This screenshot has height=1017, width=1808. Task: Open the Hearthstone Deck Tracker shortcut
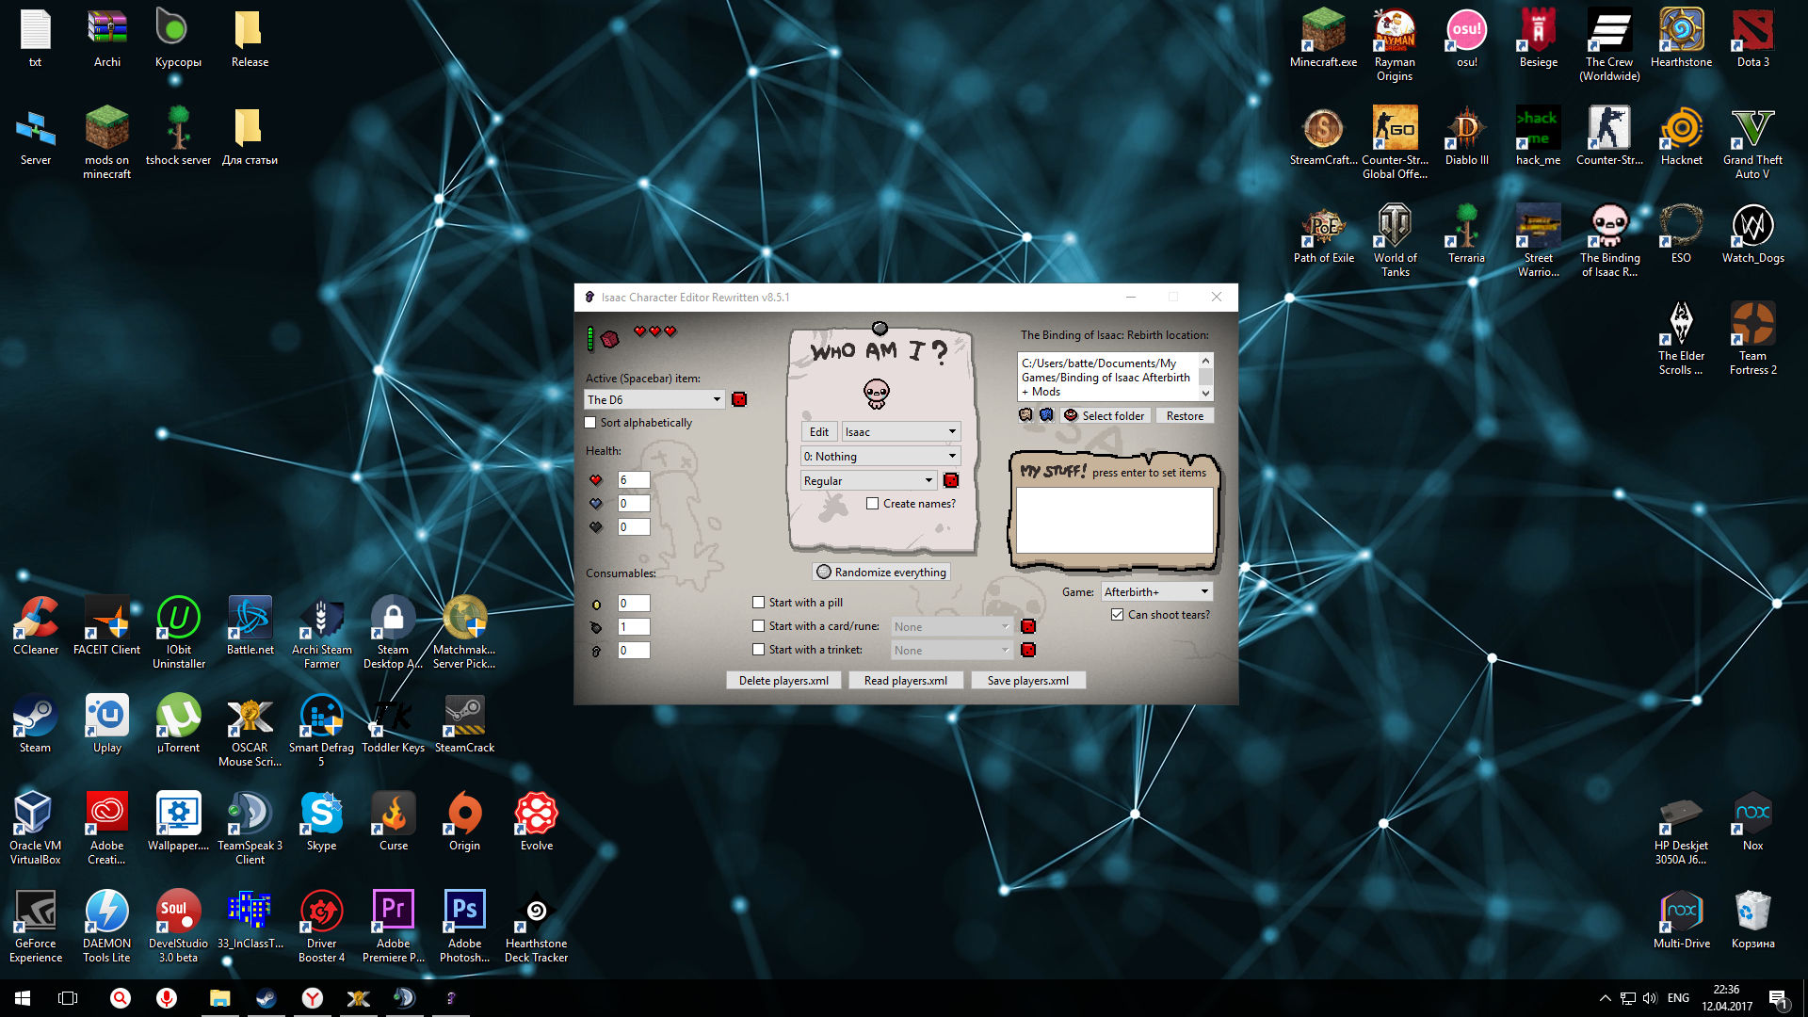point(536,927)
